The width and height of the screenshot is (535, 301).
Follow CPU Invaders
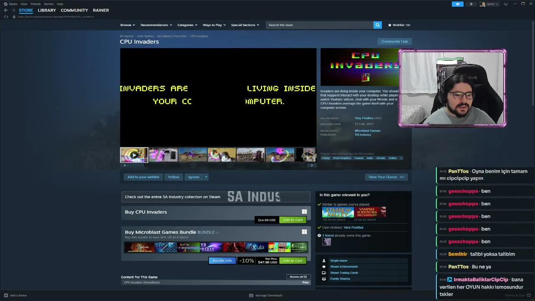pyautogui.click(x=173, y=177)
